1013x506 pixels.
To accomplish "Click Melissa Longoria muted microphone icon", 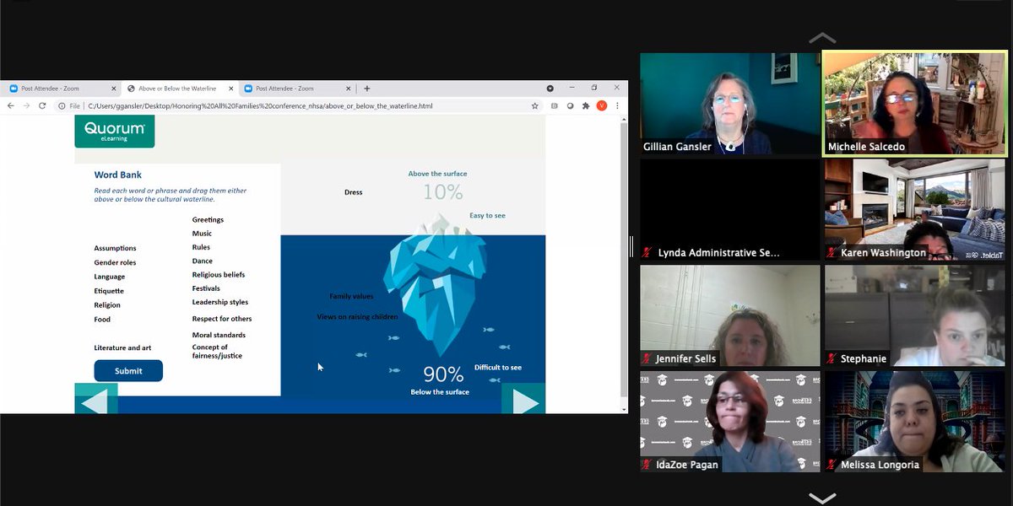I will coord(832,465).
